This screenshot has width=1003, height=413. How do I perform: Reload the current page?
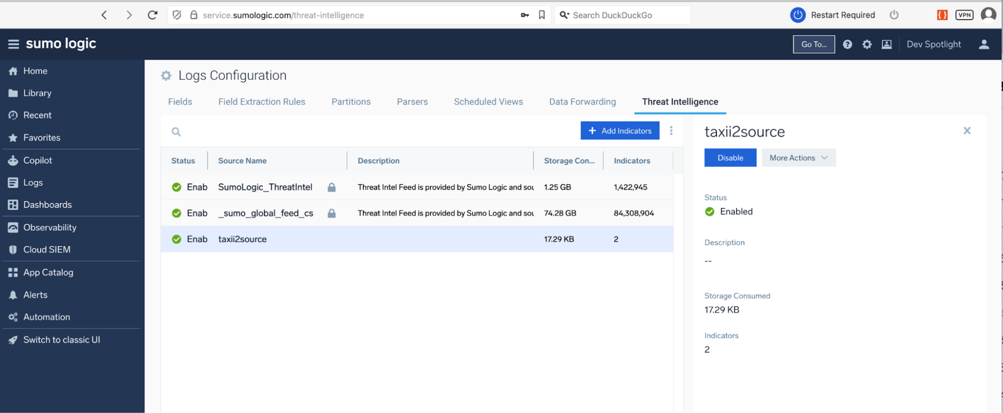(x=152, y=15)
